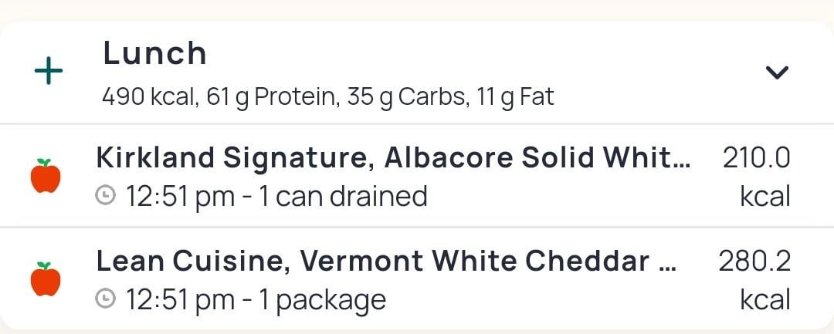
Task: Click the kcal label under 280.2
Action: (764, 300)
